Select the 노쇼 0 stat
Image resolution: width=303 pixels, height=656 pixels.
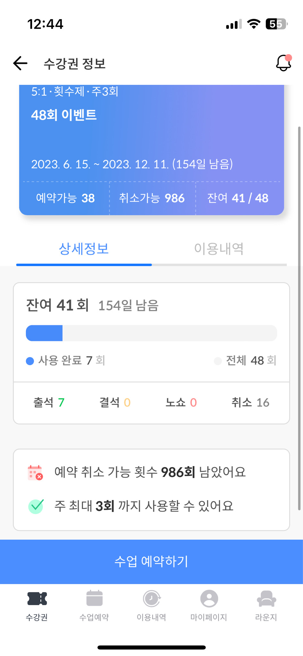[181, 403]
